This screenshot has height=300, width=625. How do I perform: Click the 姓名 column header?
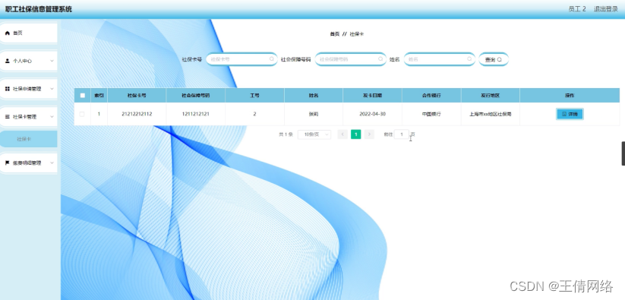pos(314,96)
